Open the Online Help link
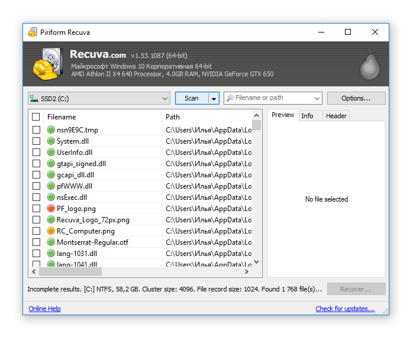Image resolution: width=410 pixels, height=350 pixels. click(x=45, y=309)
